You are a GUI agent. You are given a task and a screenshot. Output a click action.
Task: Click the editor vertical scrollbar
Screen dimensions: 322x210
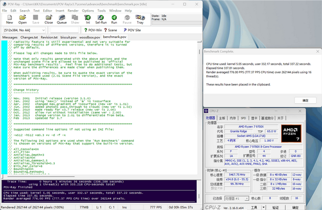[199, 108]
